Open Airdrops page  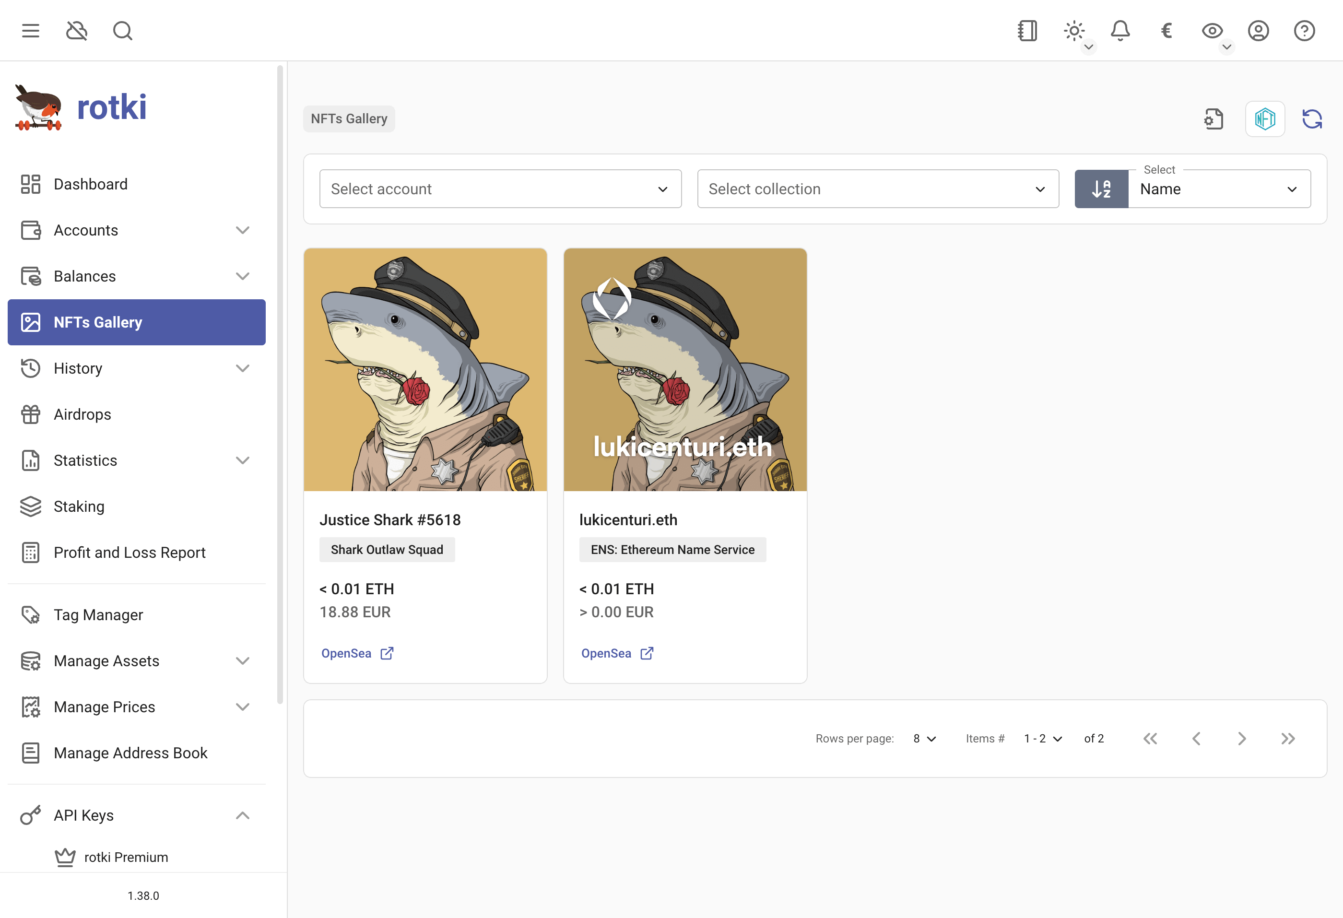pyautogui.click(x=136, y=414)
